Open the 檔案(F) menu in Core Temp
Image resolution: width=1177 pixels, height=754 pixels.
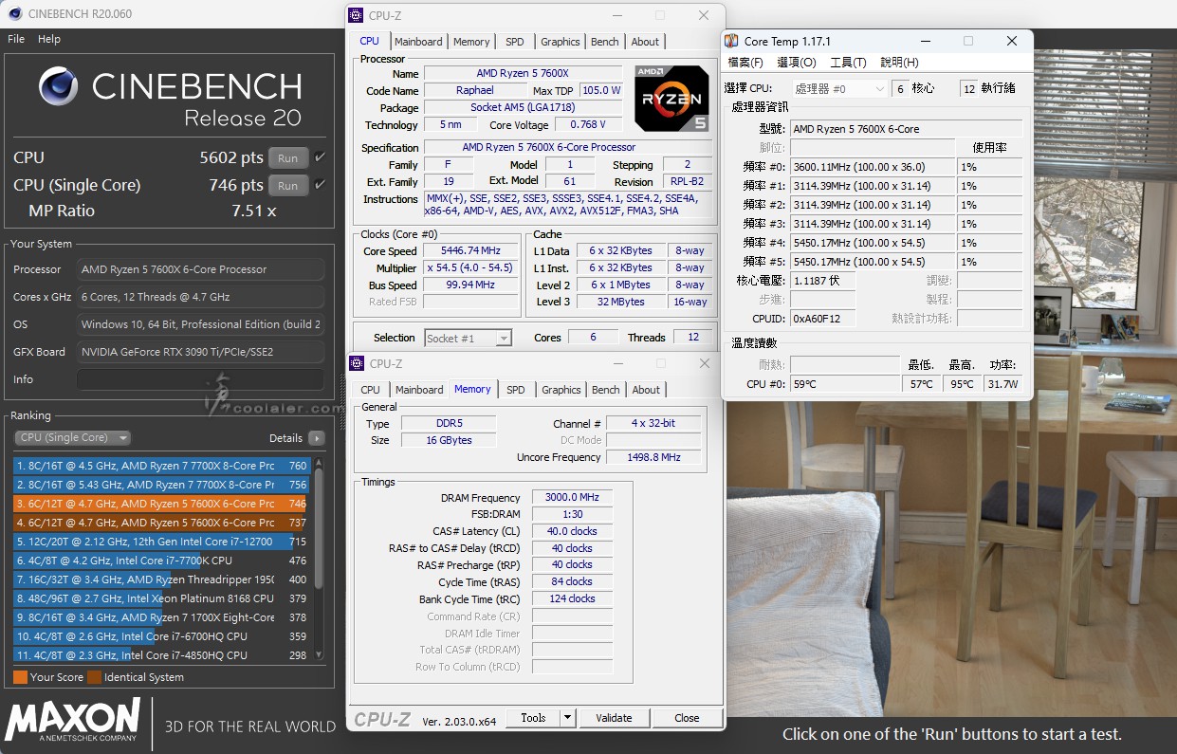click(745, 63)
